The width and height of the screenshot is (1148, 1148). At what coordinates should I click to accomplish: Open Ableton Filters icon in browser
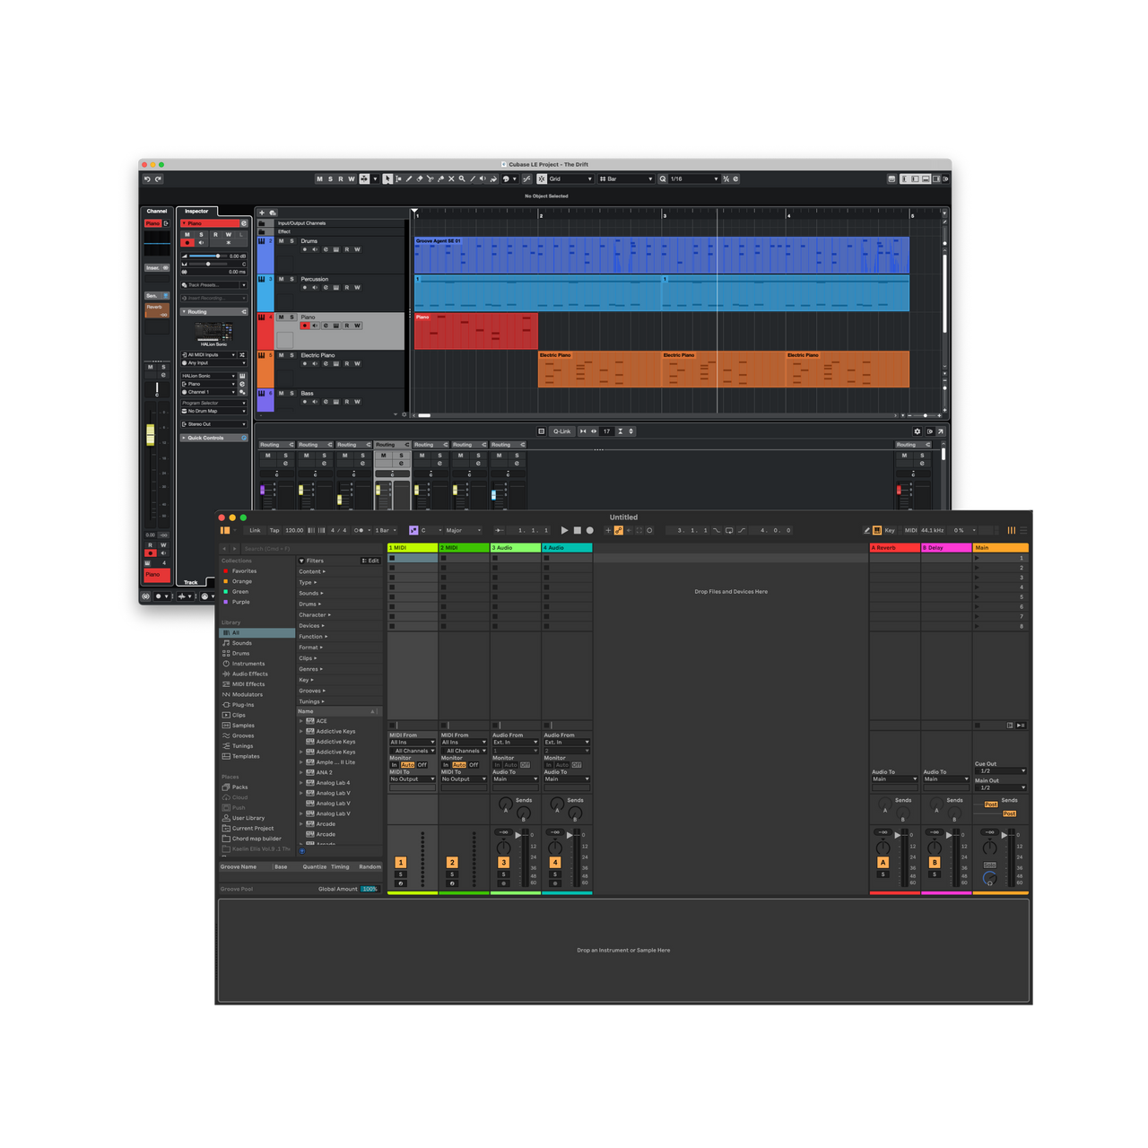tap(302, 561)
